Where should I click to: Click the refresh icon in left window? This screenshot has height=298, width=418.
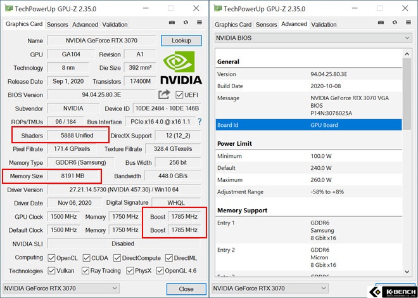point(186,23)
